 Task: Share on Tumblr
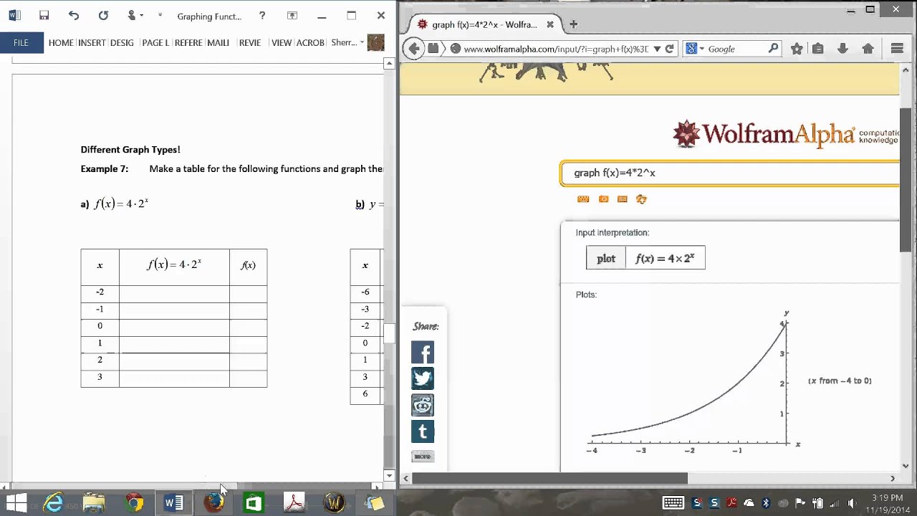click(x=423, y=431)
